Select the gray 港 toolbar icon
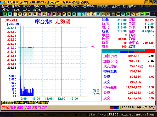The width and height of the screenshot is (157, 117). click(x=113, y=14)
